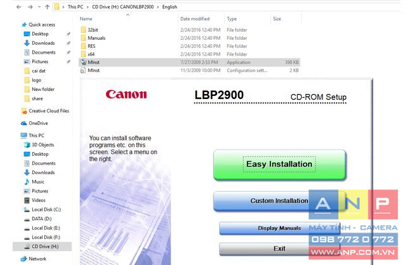Image resolution: width=404 pixels, height=265 pixels.
Task: Expand chevron after CANONLBP2900 breadcrumb
Action: (x=158, y=7)
